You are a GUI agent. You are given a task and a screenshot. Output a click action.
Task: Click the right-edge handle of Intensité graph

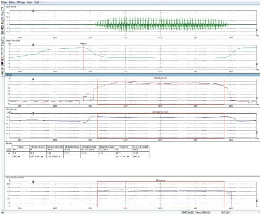coord(257,98)
